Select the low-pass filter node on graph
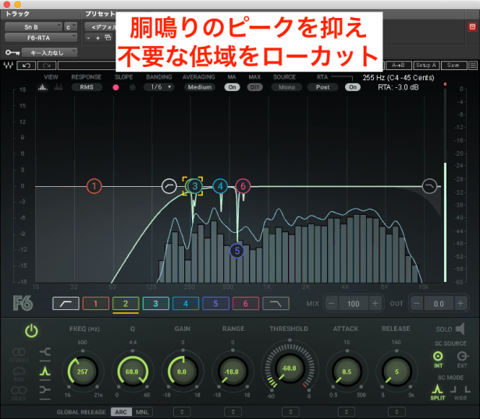Screen dimensions: 480x419 pyautogui.click(x=429, y=186)
